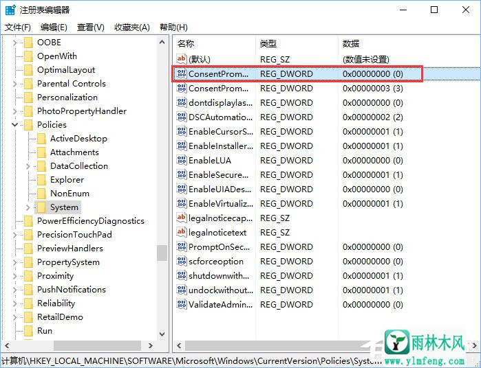Click the undockwithout... DWORD icon

[x=181, y=290]
